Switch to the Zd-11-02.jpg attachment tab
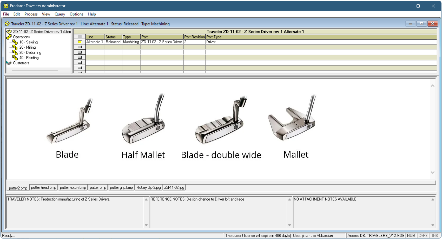442x239 pixels. (174, 187)
